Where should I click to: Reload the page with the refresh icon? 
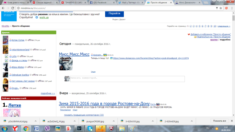click(13, 8)
